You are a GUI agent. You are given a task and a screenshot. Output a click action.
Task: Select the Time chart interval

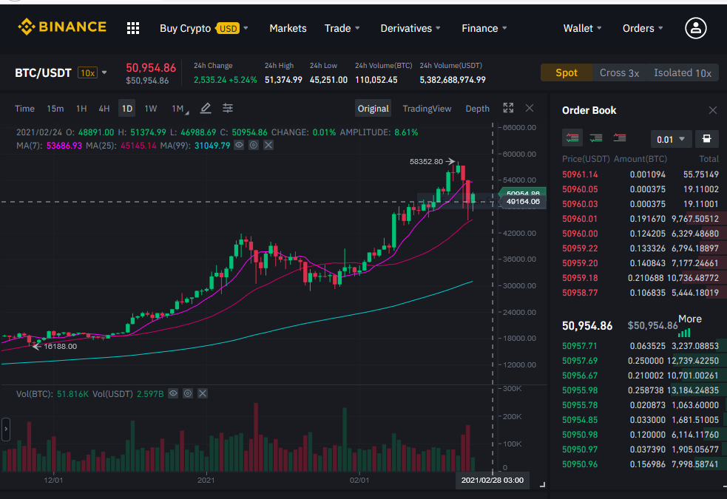tap(24, 109)
